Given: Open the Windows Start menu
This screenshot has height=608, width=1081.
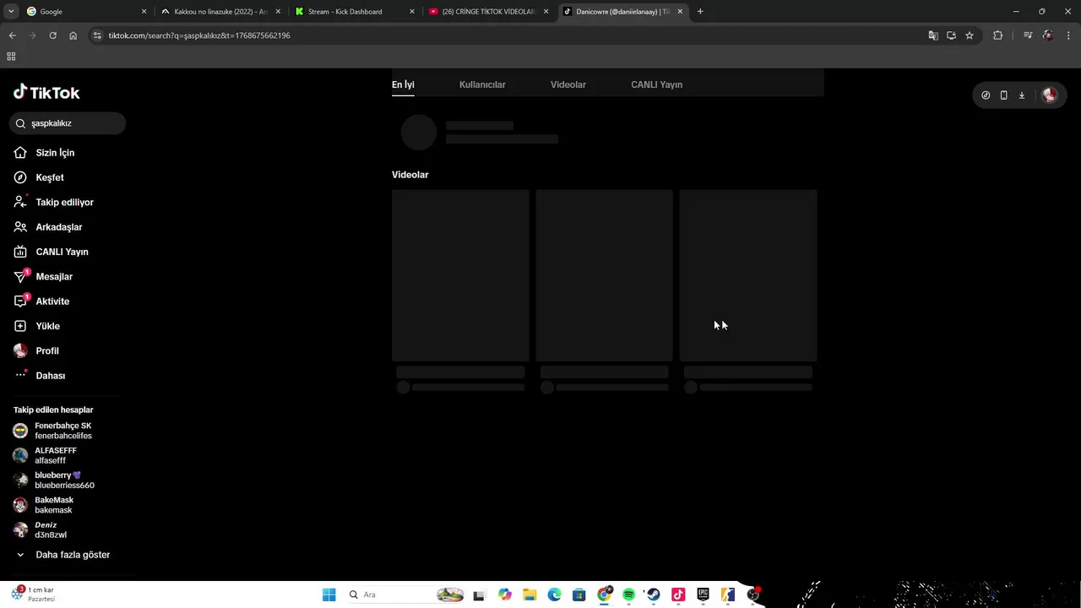Looking at the screenshot, I should point(329,594).
